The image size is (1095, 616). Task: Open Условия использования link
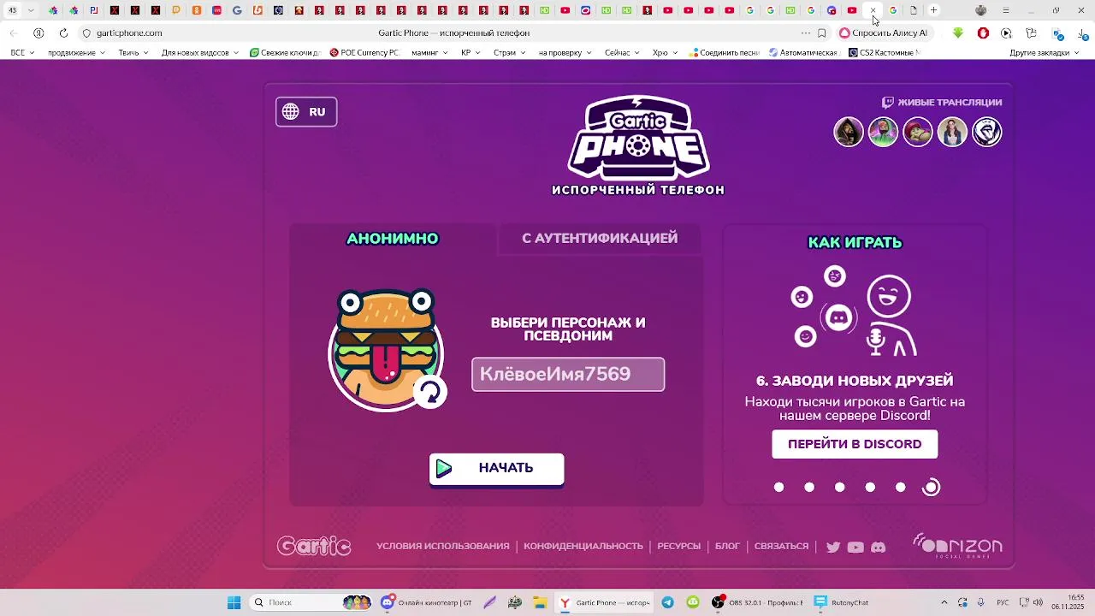pyautogui.click(x=442, y=546)
